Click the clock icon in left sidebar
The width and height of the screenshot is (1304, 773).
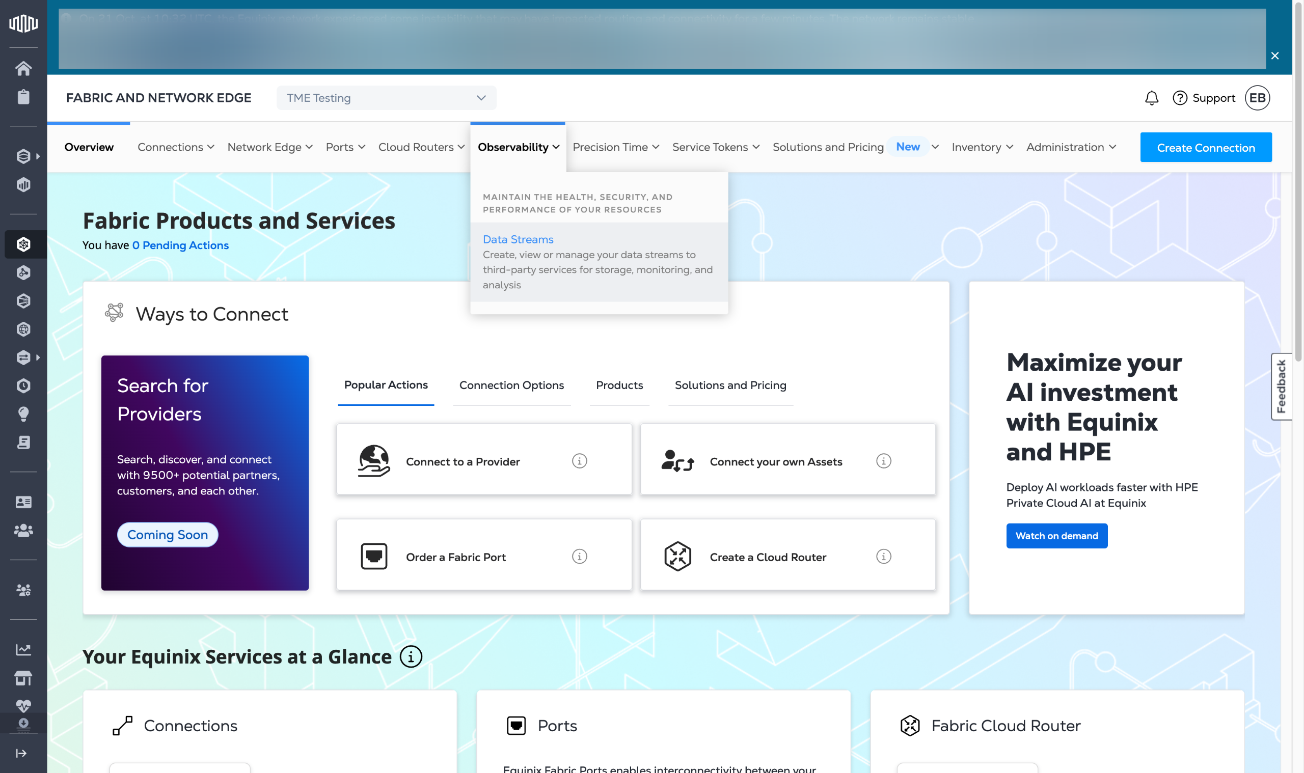(23, 386)
